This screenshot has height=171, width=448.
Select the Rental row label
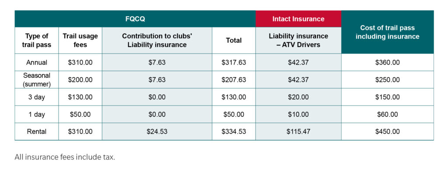pos(37,132)
